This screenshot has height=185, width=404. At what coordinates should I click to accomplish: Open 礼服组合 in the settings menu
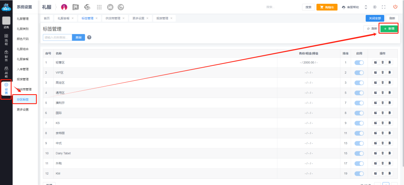pyautogui.click(x=23, y=49)
